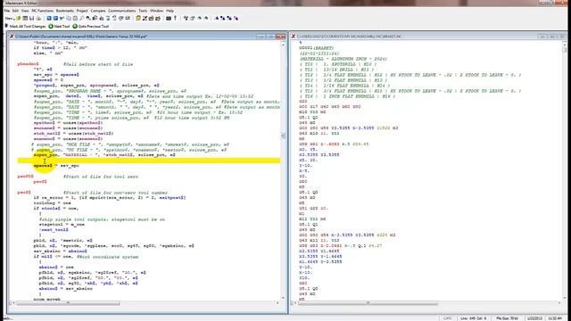Click scroll-right arrow in NC pane

(559, 303)
